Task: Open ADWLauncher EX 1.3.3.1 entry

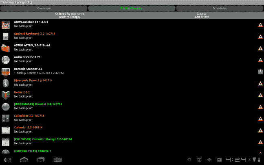Action: pyautogui.click(x=132, y=24)
